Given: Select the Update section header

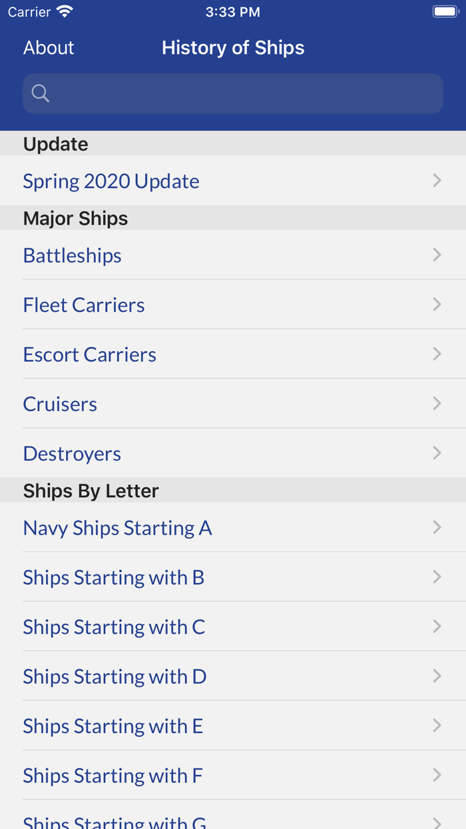Looking at the screenshot, I should tap(55, 143).
